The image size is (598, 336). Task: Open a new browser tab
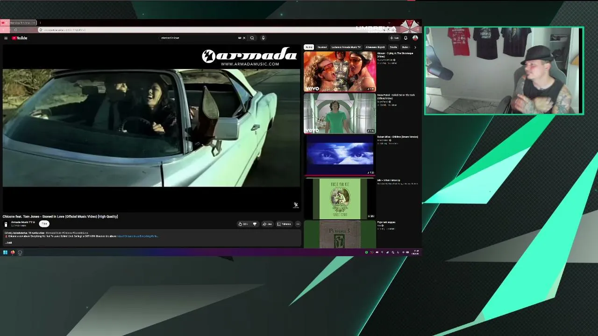tap(40, 23)
